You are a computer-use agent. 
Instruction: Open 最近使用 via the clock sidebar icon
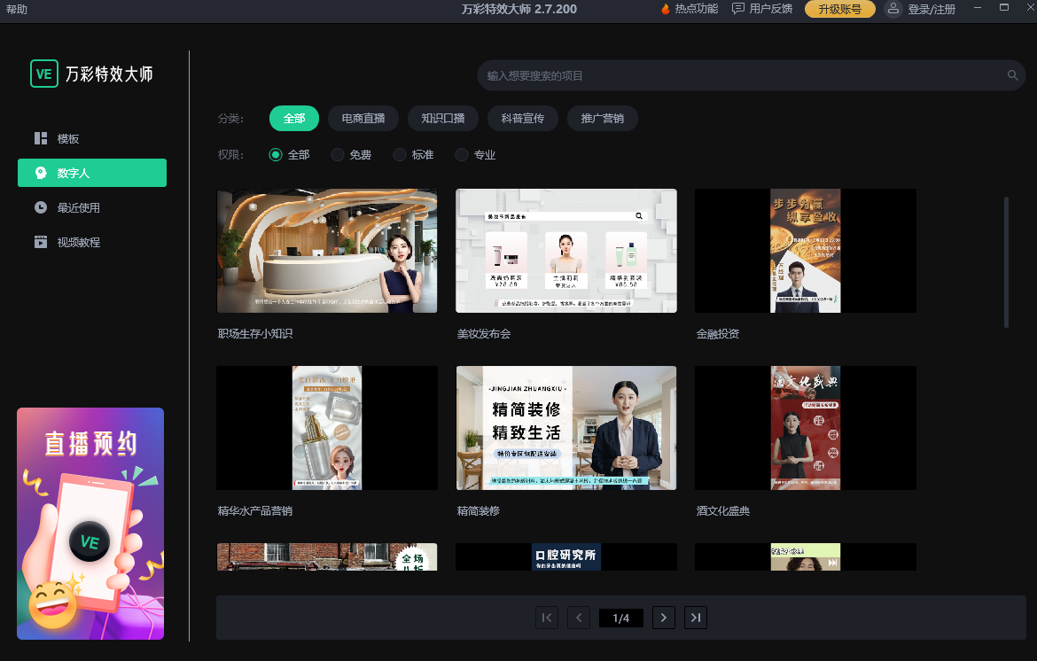39,207
